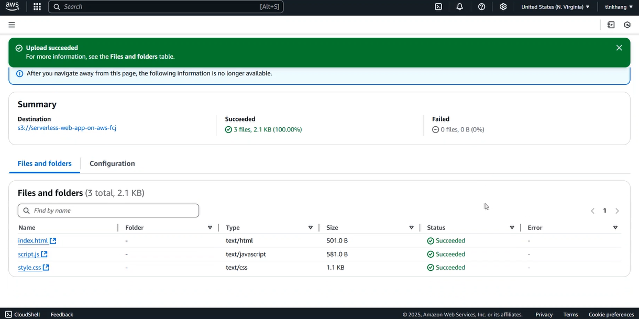
Task: Select page number 1 in pagination
Action: 604,211
